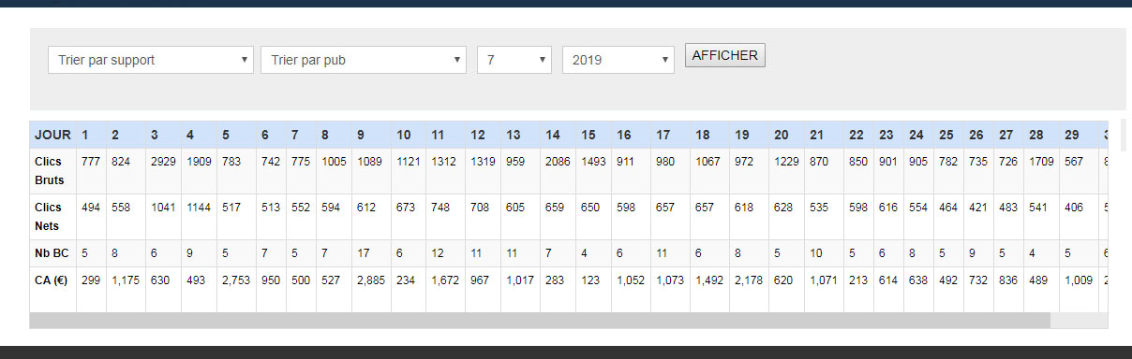The width and height of the screenshot is (1132, 359).
Task: Open the 'Trier par support' dropdown
Action: click(151, 60)
